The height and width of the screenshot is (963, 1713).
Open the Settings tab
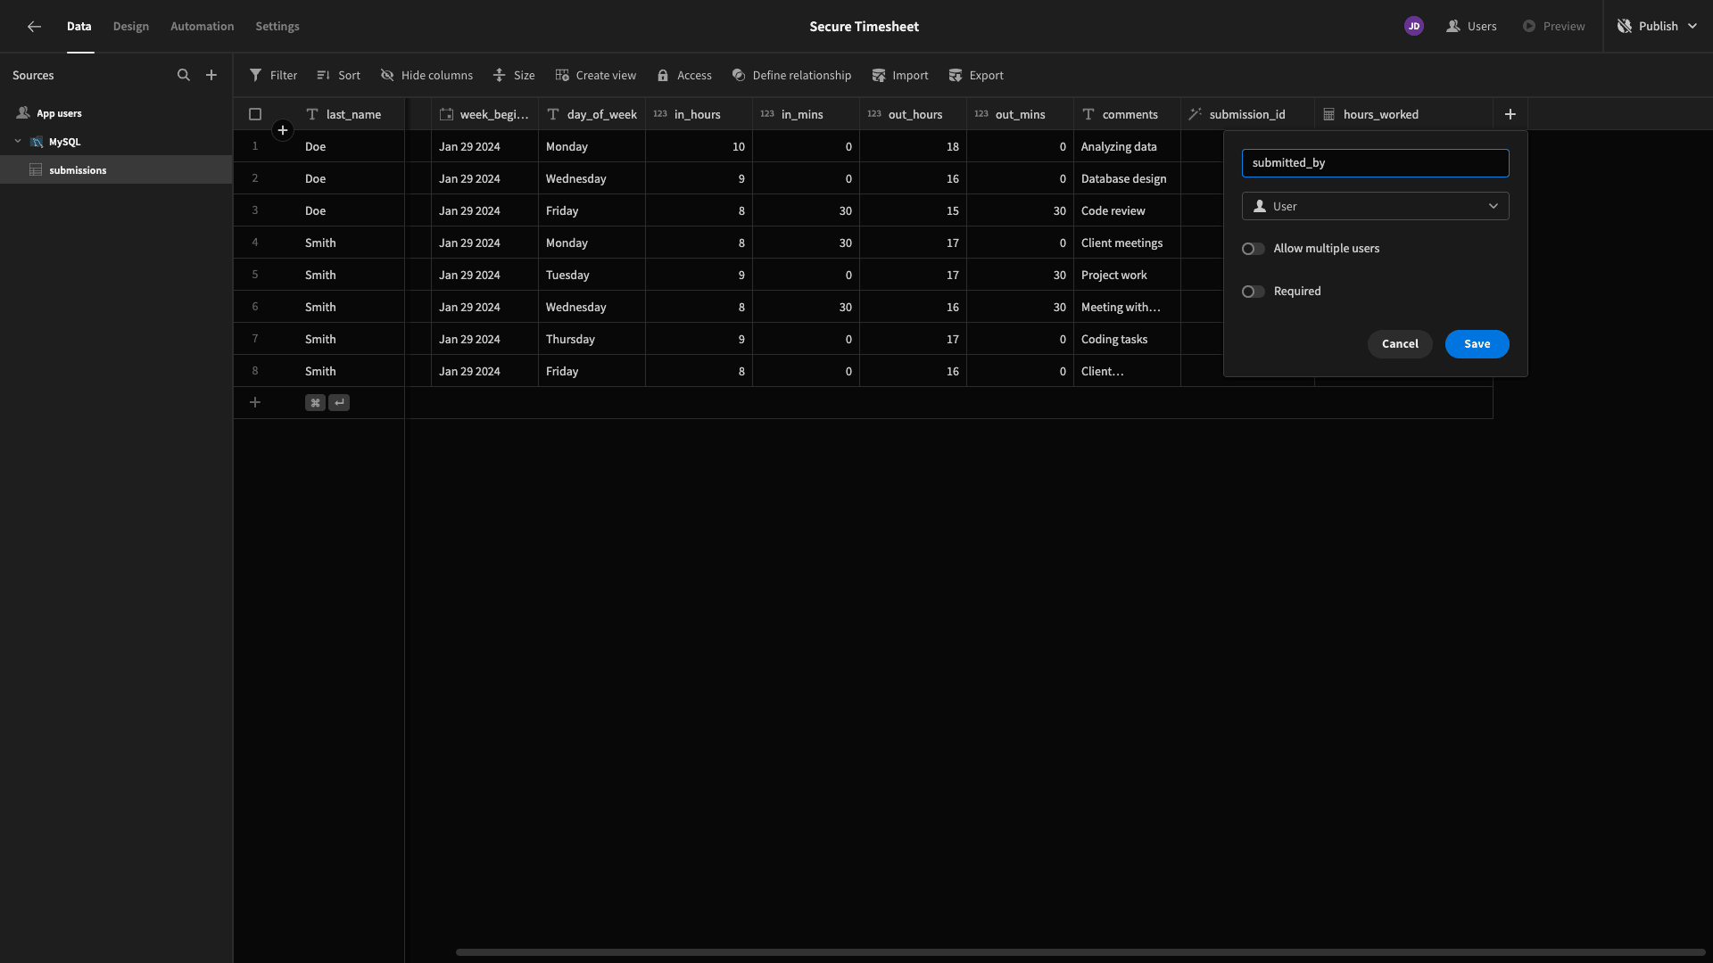[x=277, y=27]
